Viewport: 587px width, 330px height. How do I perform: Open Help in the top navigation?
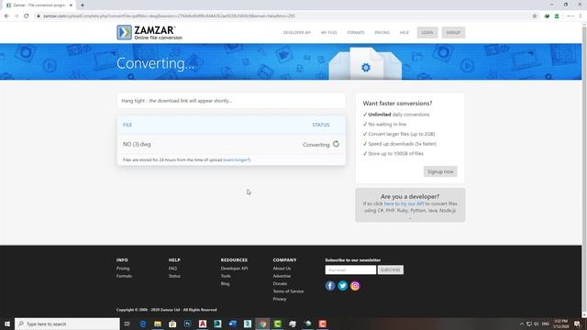click(404, 33)
